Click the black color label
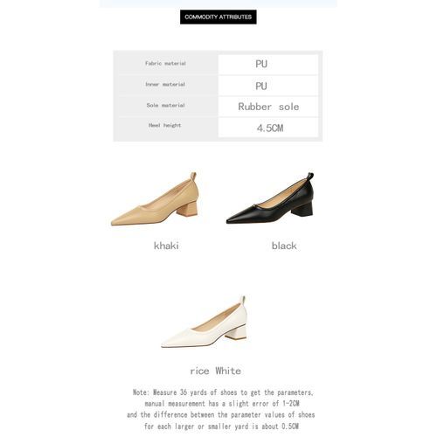Viewport: 437px width, 437px height. point(284,246)
